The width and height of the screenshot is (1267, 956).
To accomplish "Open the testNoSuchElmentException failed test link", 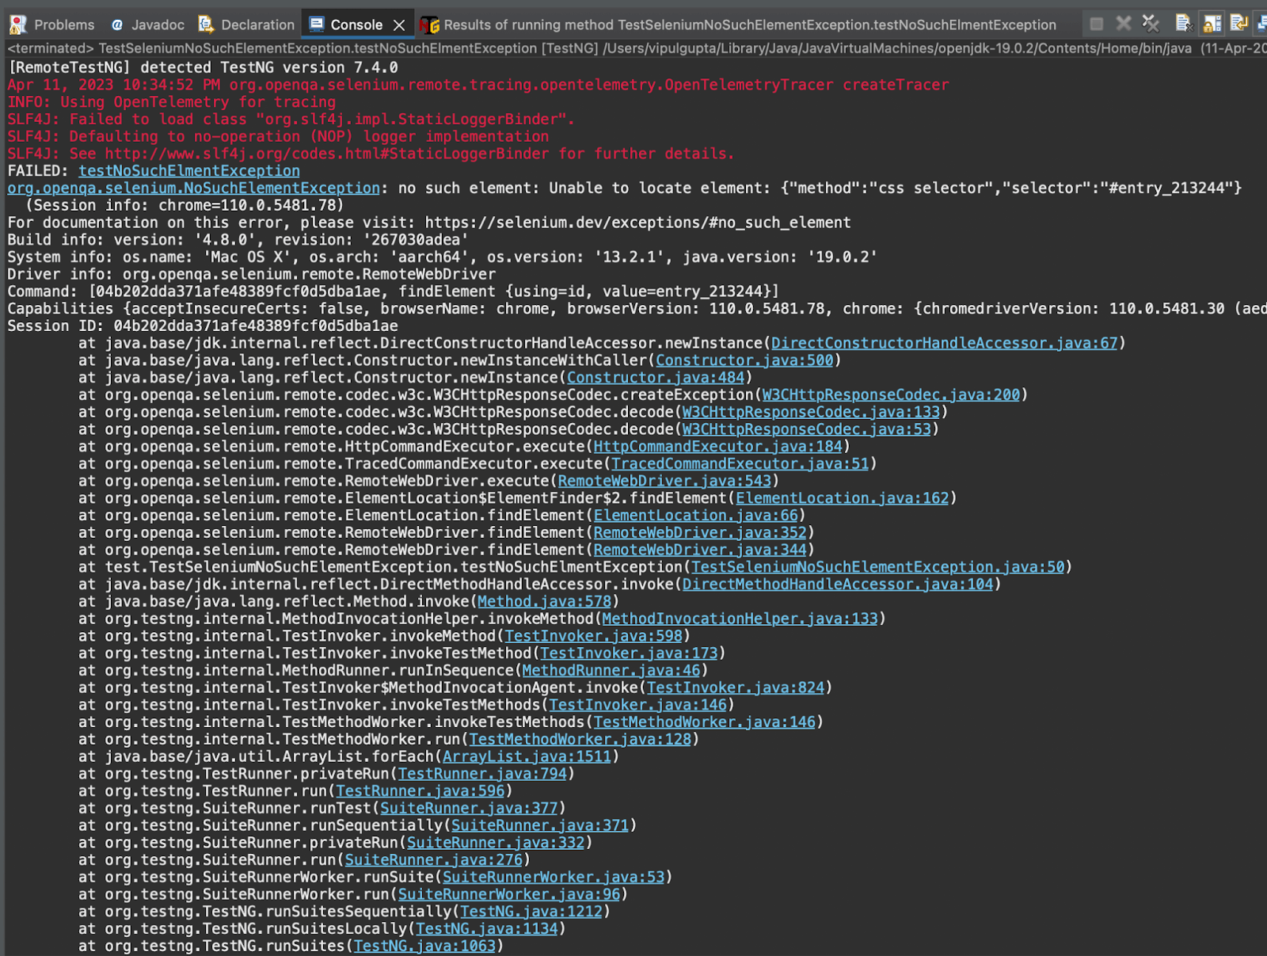I will (189, 171).
